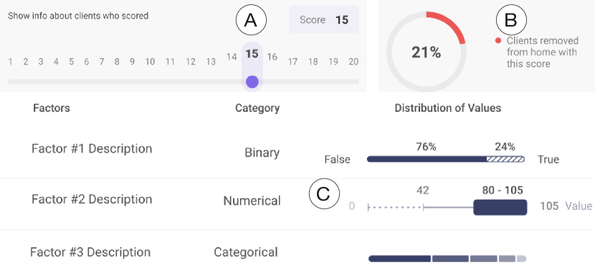Select score 1 on the scale

pos(10,62)
